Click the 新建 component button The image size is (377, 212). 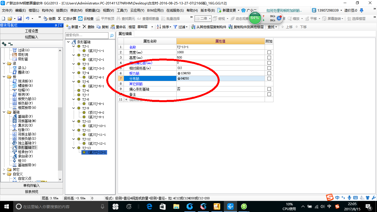click(73, 27)
